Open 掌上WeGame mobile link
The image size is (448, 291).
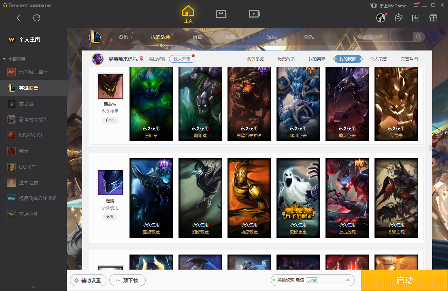point(388,6)
